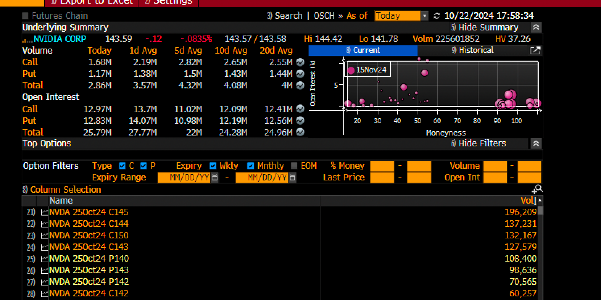The image size is (601, 300).
Task: Open chart icon for NVDA 25Oct24 P143
Action: [x=45, y=271]
